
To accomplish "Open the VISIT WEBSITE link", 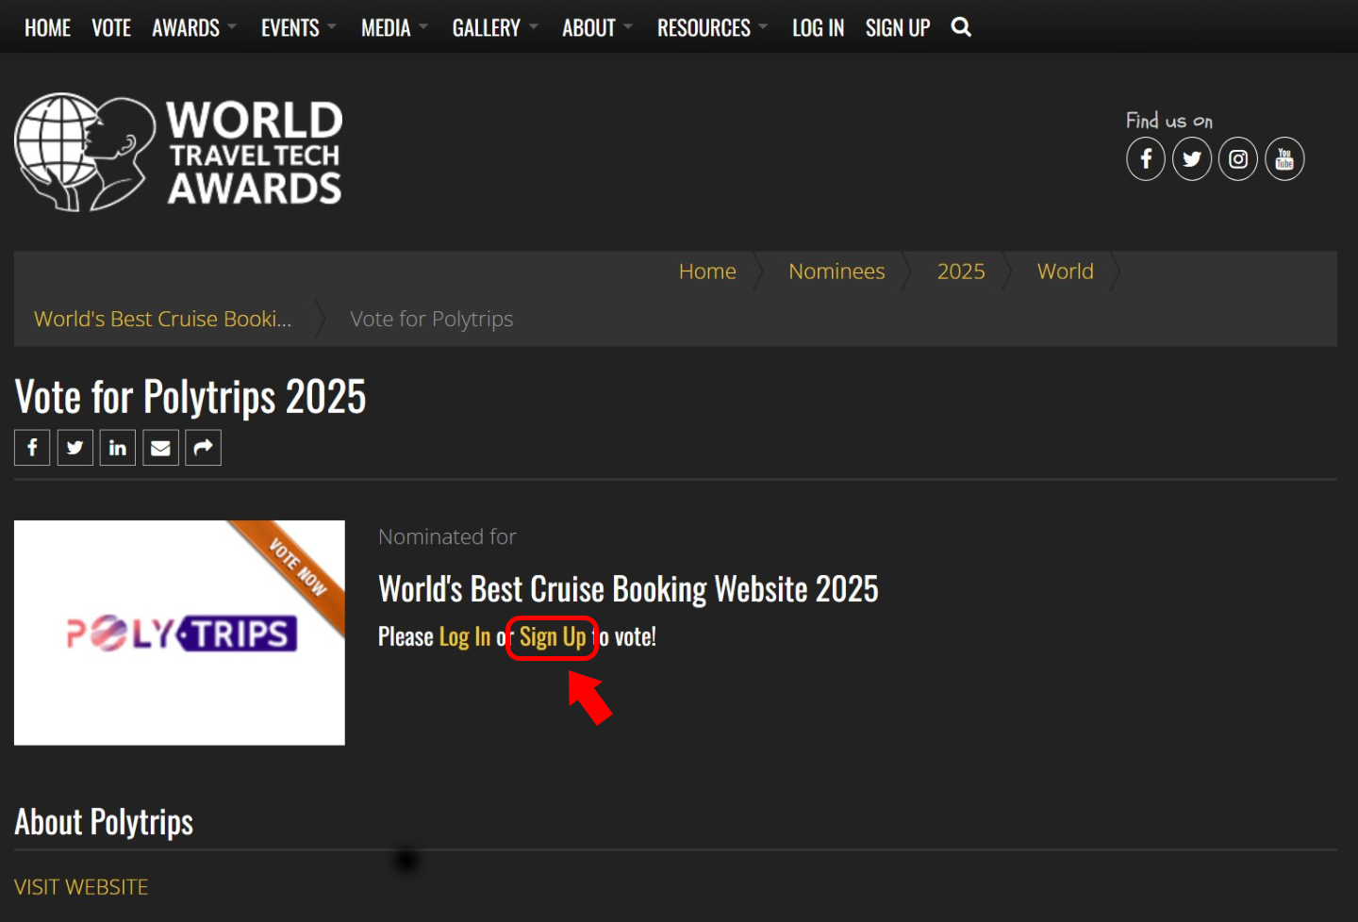I will tap(81, 887).
